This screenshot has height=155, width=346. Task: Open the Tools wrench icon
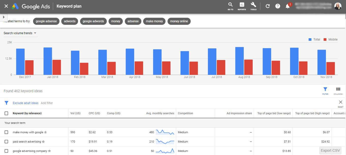point(253,6)
